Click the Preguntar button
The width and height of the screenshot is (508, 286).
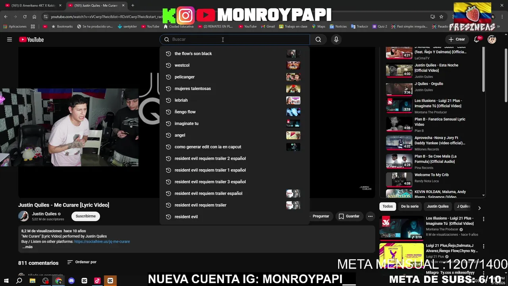(x=321, y=216)
